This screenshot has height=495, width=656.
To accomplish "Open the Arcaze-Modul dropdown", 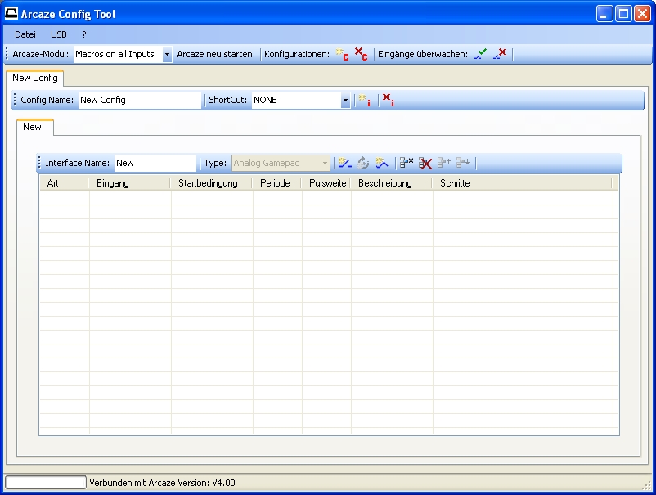I will [167, 54].
